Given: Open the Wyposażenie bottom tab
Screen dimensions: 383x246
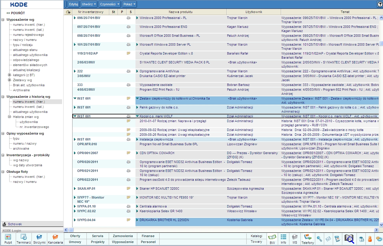Looking at the screenshot, I should click(x=123, y=242).
